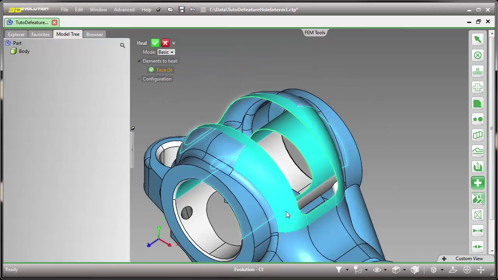498x280 pixels.
Task: Open the filter funnel dropdown arrow
Action: [347, 270]
